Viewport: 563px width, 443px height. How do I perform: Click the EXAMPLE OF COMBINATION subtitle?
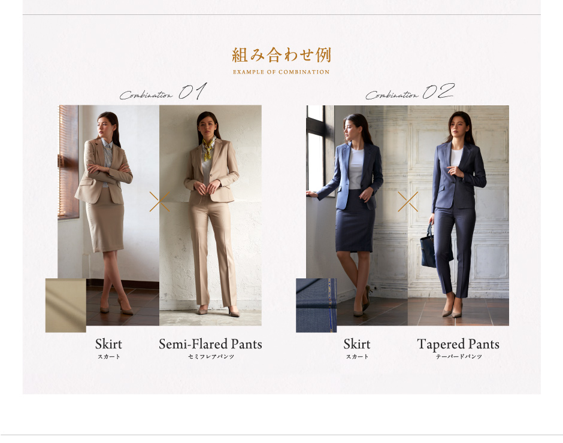[x=281, y=72]
